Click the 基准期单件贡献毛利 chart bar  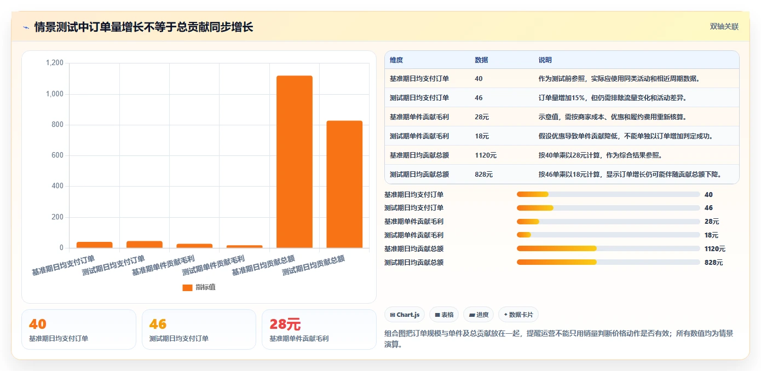pyautogui.click(x=194, y=246)
